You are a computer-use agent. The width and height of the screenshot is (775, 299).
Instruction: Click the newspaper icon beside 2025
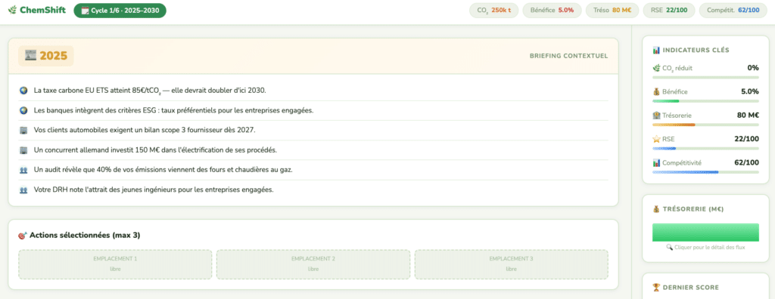[x=30, y=56]
